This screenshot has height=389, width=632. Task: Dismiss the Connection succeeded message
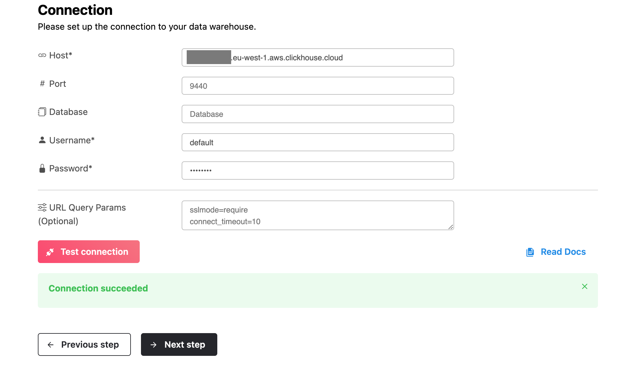(x=584, y=286)
